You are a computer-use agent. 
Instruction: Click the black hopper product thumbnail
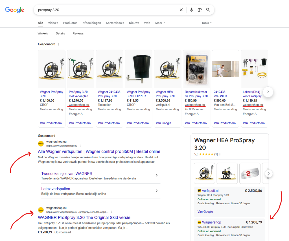click(138, 69)
